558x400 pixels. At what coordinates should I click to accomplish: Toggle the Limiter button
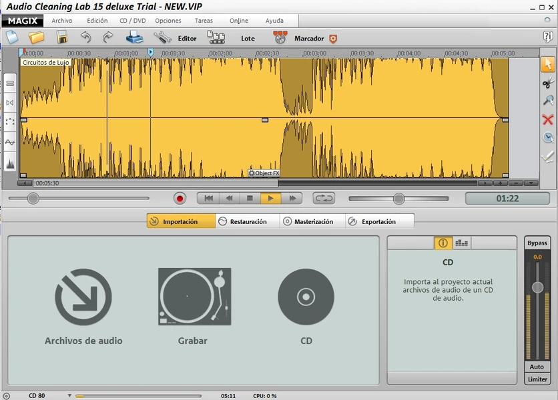click(x=537, y=379)
